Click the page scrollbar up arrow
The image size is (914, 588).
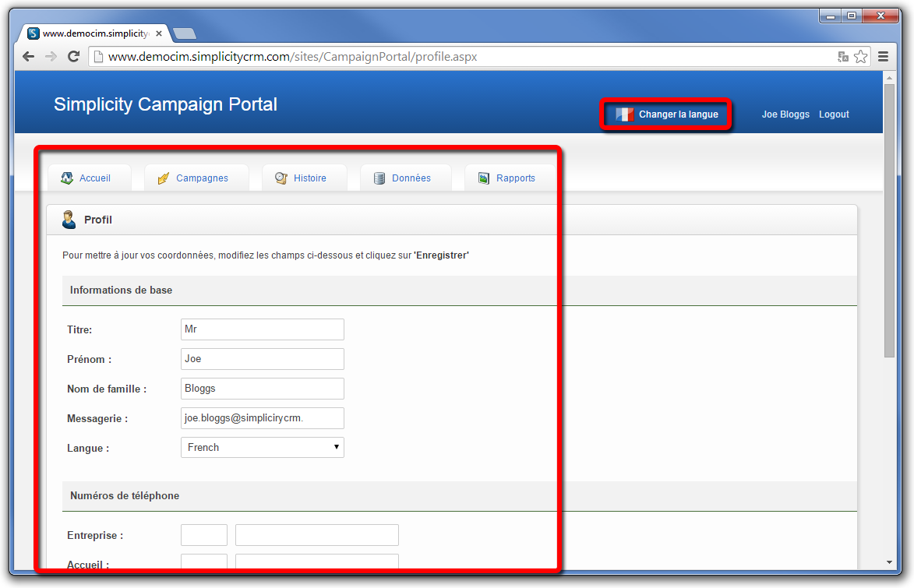[x=889, y=78]
